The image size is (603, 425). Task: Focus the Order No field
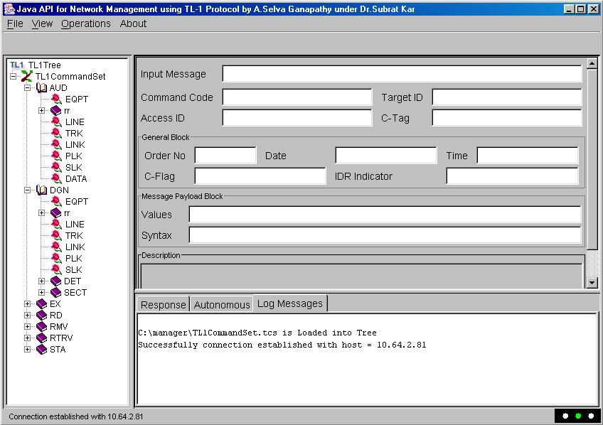click(225, 155)
